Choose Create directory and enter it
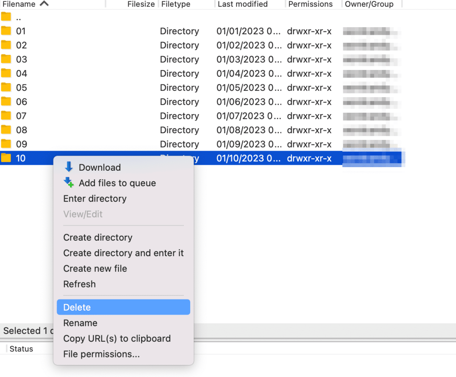This screenshot has height=377, width=456. [123, 253]
